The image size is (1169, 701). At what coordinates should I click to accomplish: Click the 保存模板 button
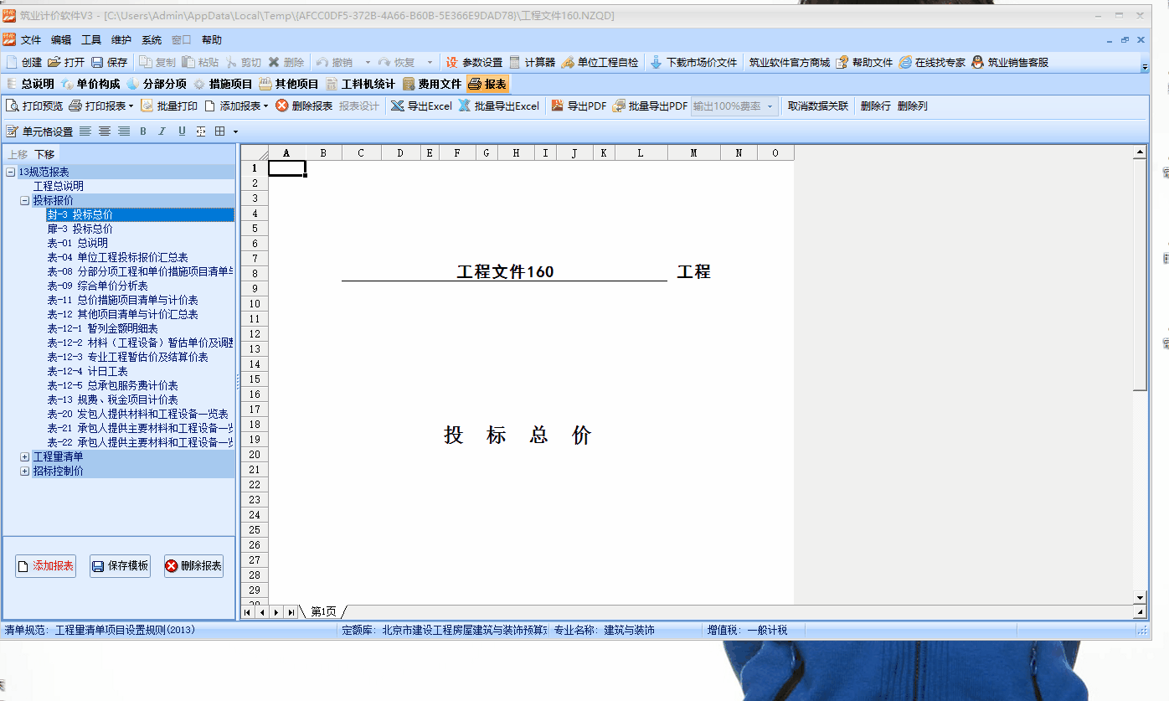[120, 566]
